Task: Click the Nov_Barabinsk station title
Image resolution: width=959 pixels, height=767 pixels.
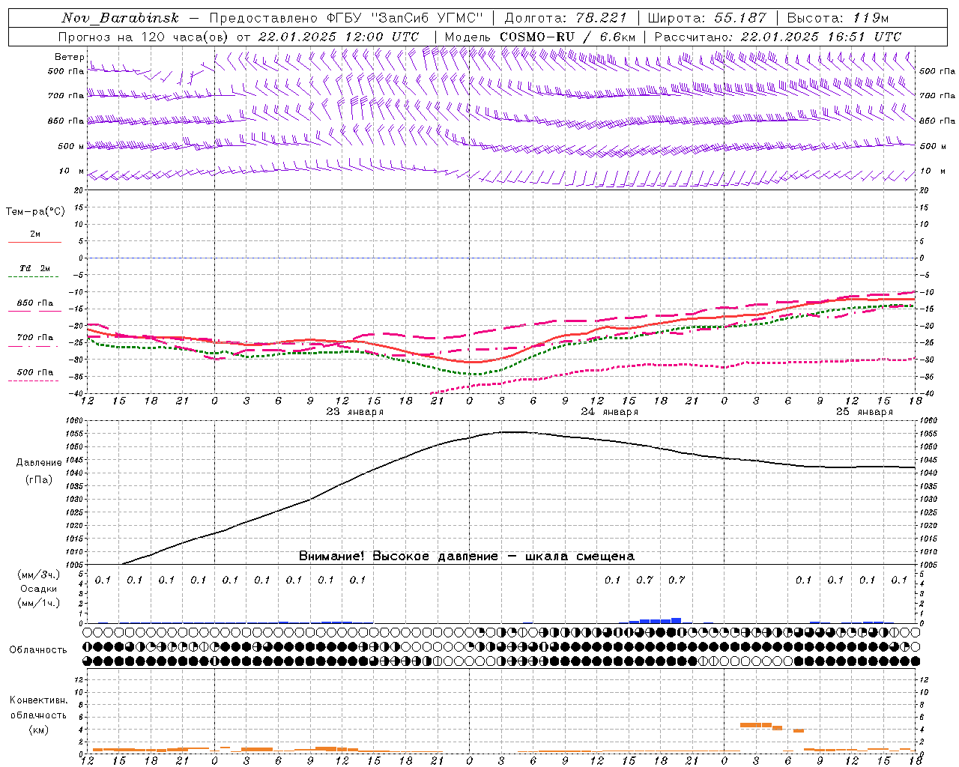Action: click(121, 18)
